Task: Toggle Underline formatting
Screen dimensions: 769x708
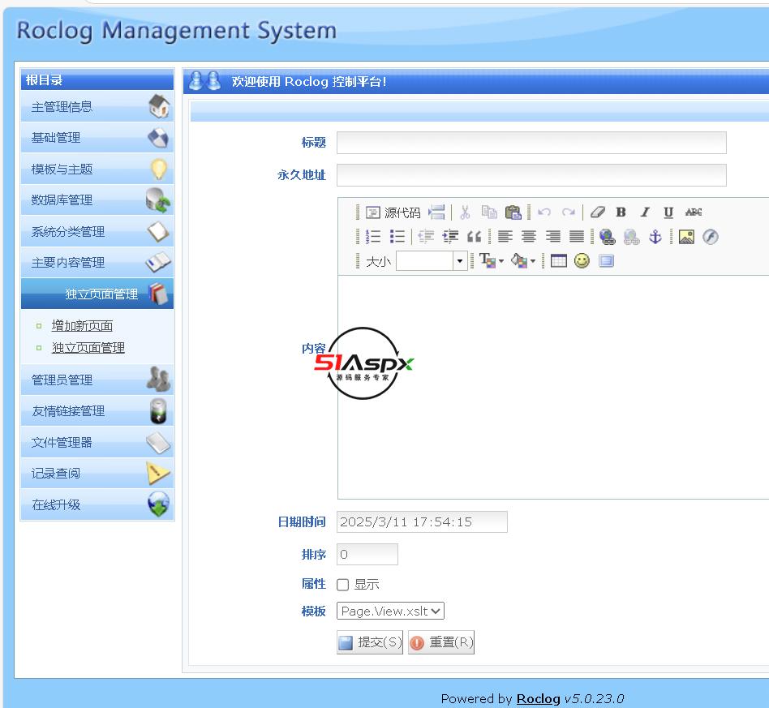Action: click(668, 212)
